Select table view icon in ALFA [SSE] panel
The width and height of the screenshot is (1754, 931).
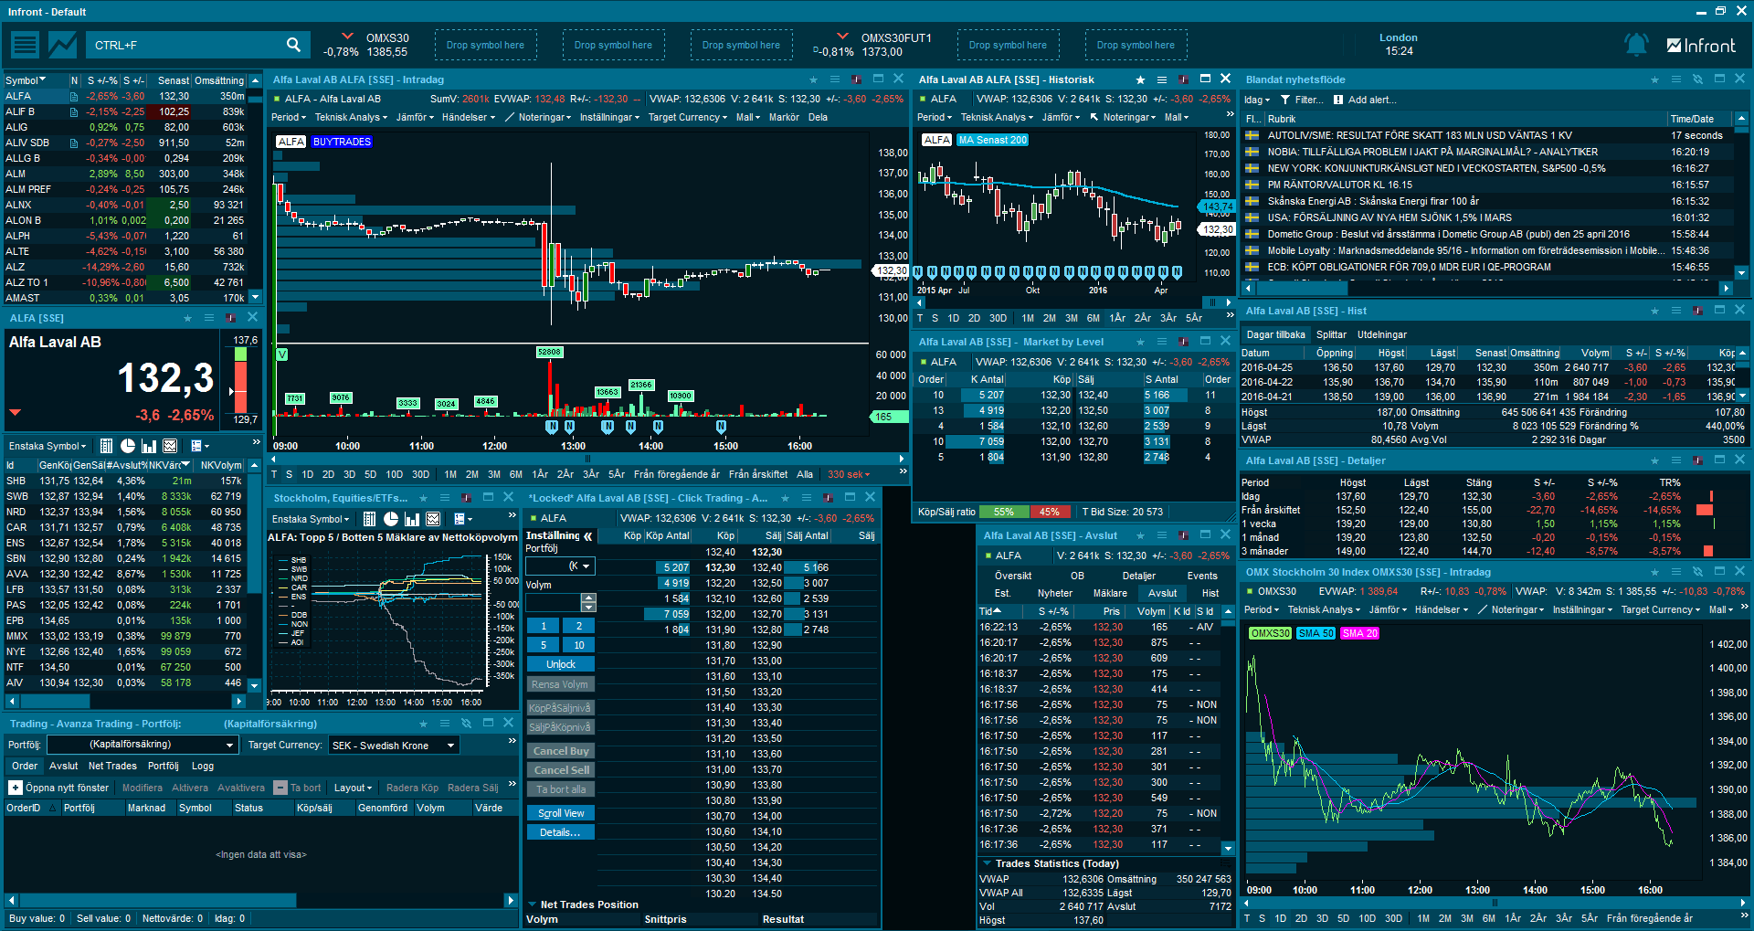pyautogui.click(x=106, y=446)
